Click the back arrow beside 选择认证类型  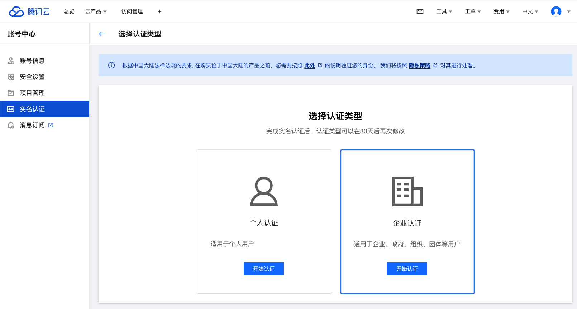point(102,34)
